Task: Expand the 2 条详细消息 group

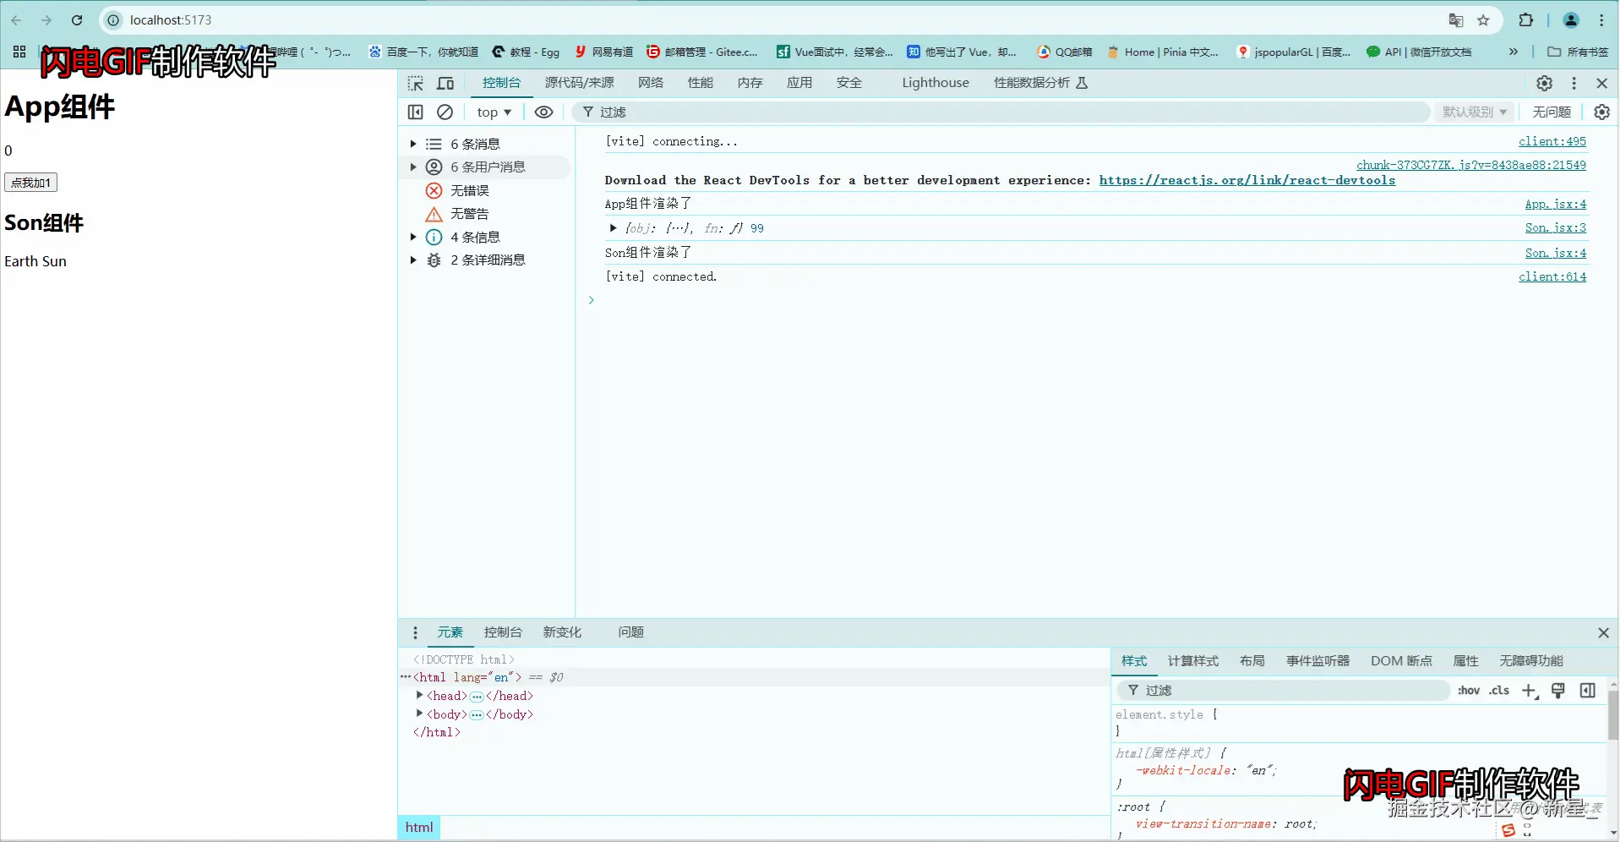Action: [x=413, y=260]
